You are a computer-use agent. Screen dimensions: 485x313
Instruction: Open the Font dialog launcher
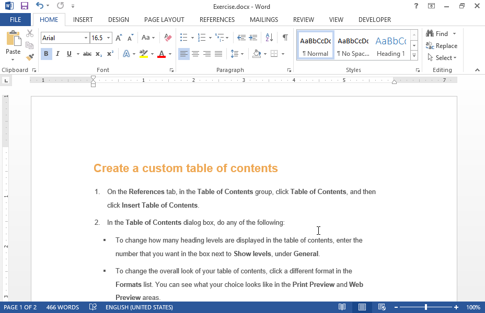171,70
